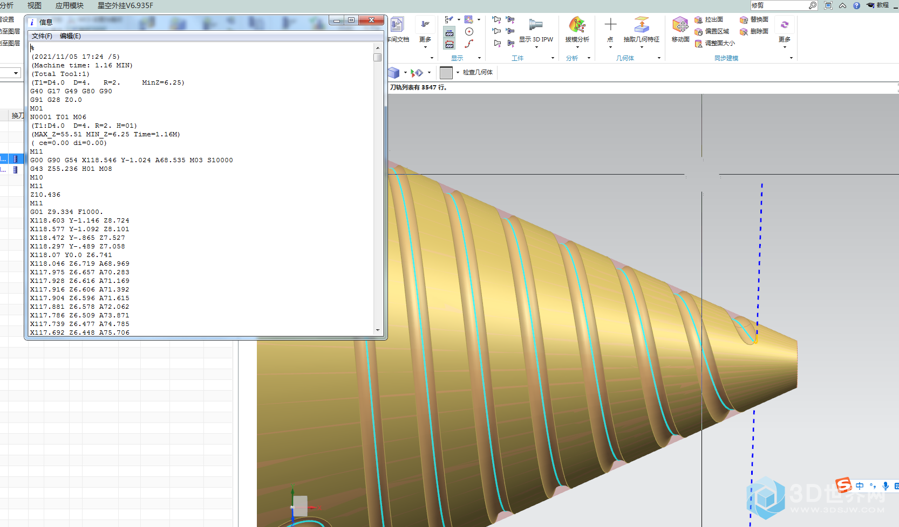Open the 星空外挂V6.935F tab

[125, 5]
